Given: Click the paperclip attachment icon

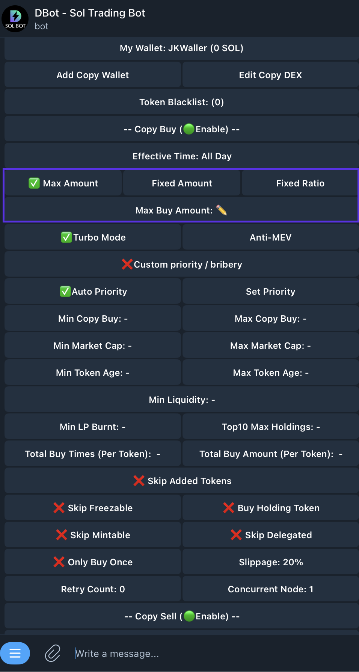Looking at the screenshot, I should pos(53,653).
